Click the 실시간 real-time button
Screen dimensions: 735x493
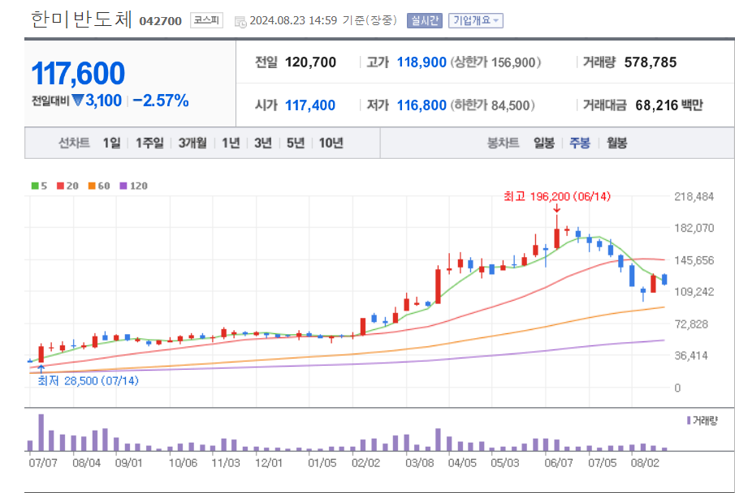[424, 20]
